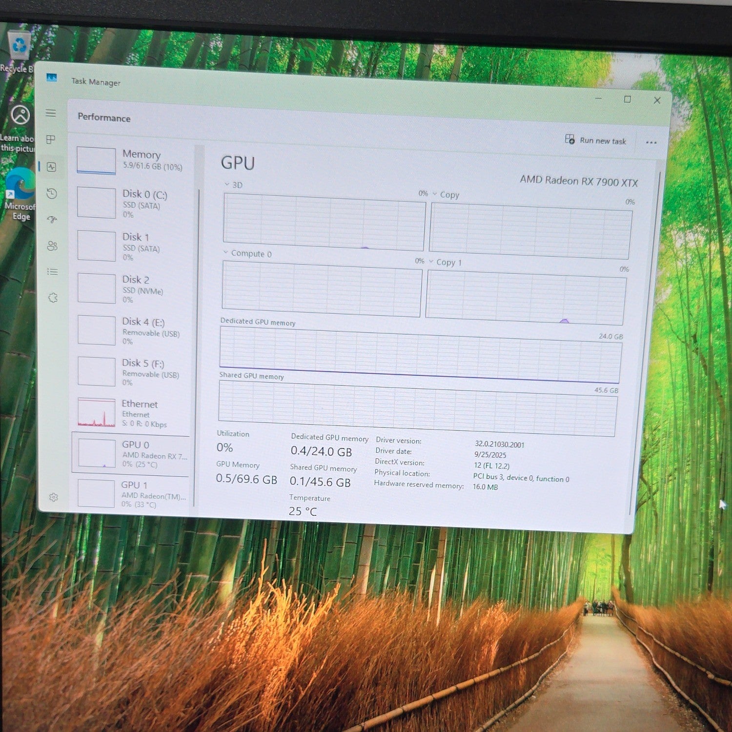Click the Task Manager app icon in title bar
Image resolution: width=732 pixels, height=732 pixels.
[x=52, y=78]
